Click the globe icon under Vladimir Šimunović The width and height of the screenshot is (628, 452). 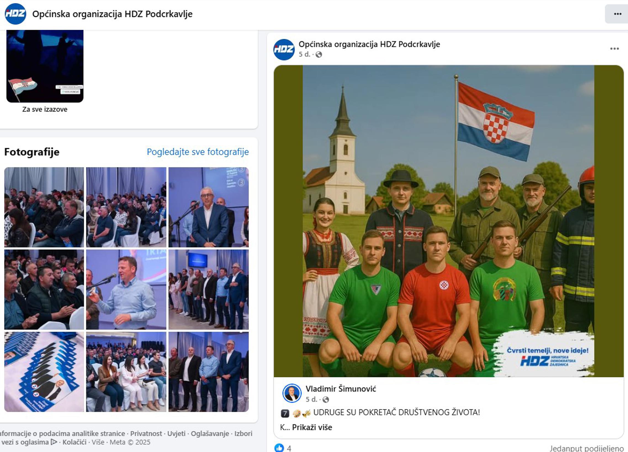tap(326, 400)
